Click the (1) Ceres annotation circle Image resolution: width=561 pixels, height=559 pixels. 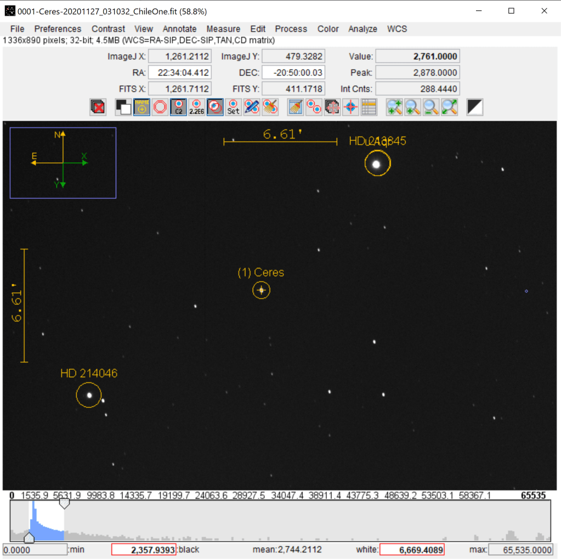[262, 290]
